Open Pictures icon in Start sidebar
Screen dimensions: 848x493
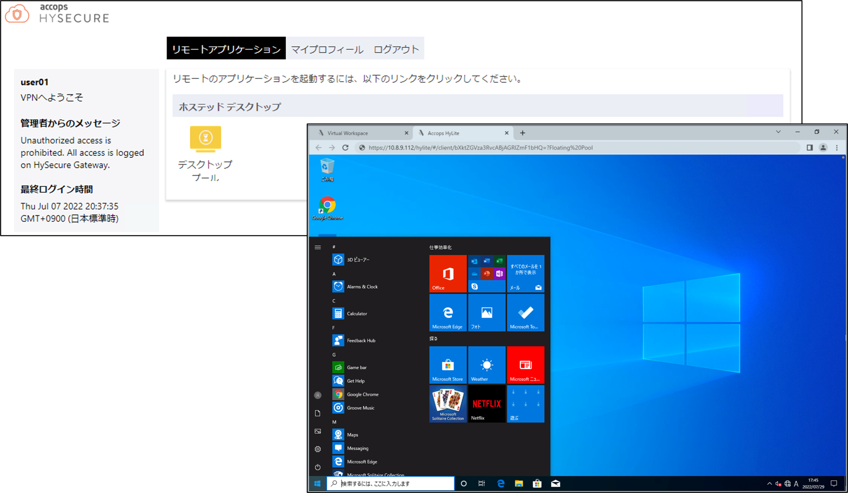click(x=318, y=431)
